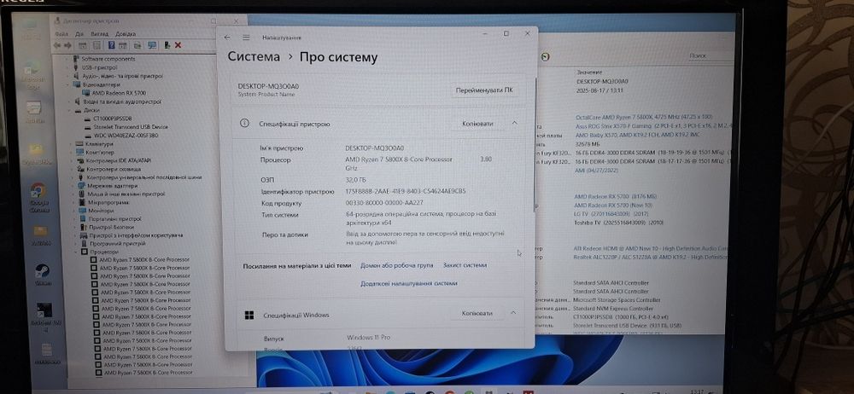This screenshot has width=854, height=394.
Task: Open Додаткові налаштування системи link
Action: [x=408, y=283]
